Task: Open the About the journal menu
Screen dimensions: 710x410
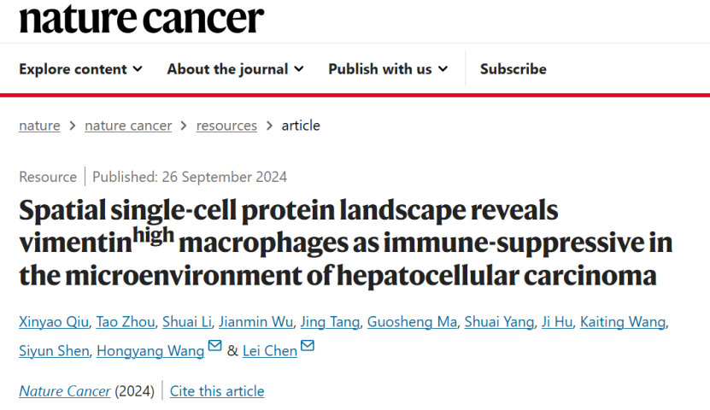Action: click(x=235, y=69)
